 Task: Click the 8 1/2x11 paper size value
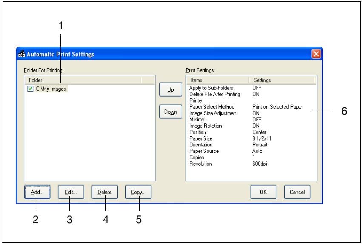[262, 138]
